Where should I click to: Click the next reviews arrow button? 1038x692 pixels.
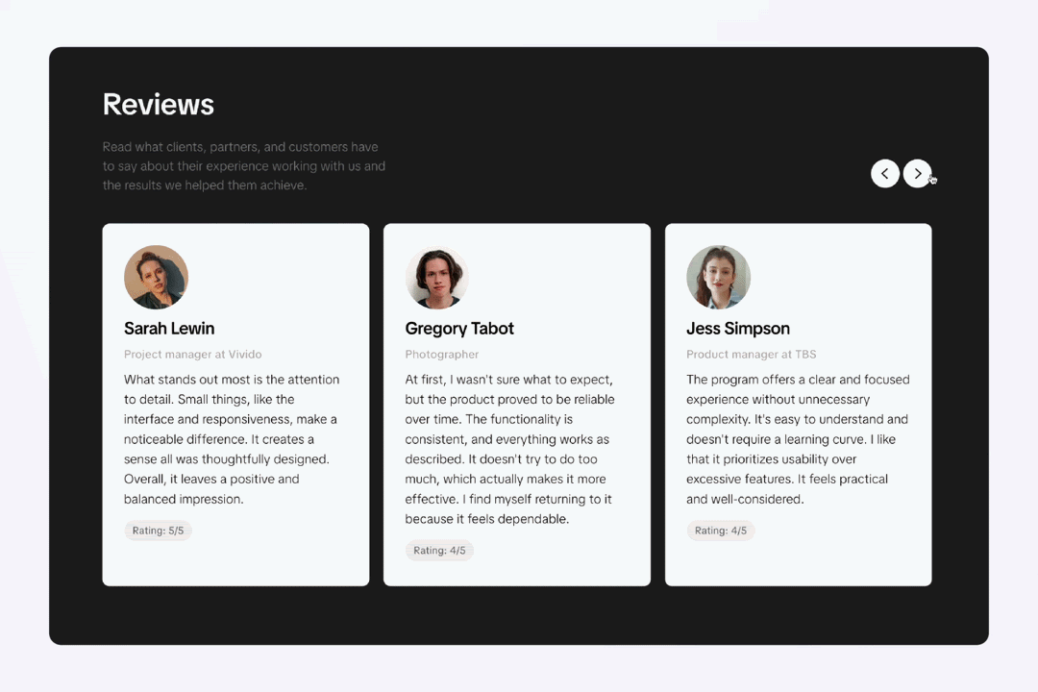pos(917,174)
